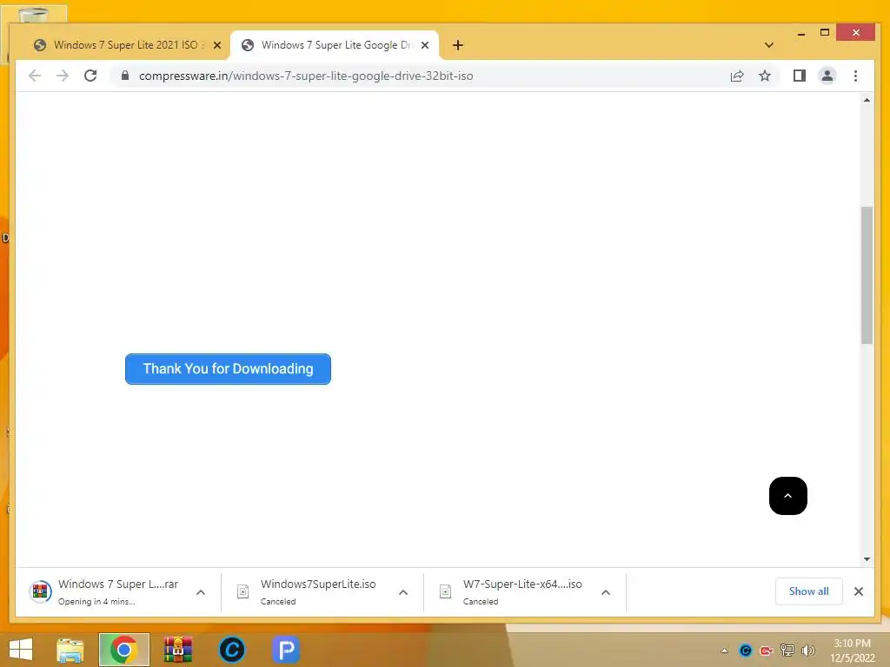Maximize the Chrome window
The image size is (890, 667).
(825, 33)
